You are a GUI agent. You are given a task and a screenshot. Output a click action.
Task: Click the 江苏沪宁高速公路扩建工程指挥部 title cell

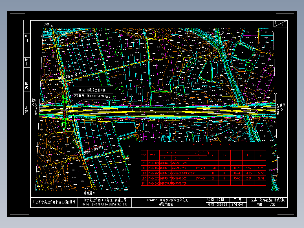pos(54,202)
